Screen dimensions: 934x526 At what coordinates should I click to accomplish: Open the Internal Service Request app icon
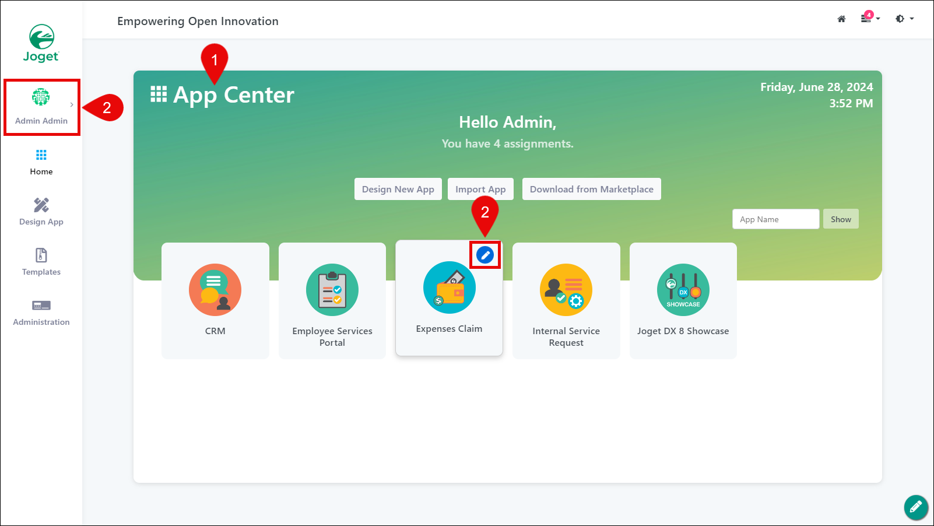point(566,290)
